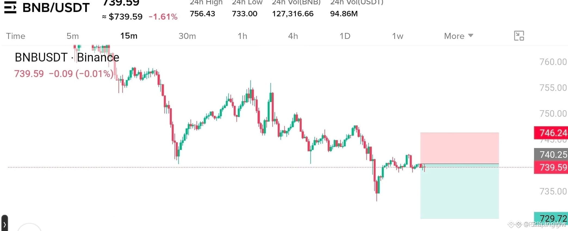Click the 746.24 stop price label
568x231 pixels.
551,133
